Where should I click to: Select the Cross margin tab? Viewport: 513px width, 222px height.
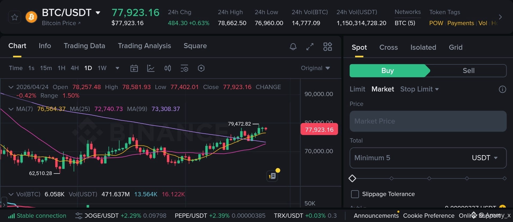tap(388, 48)
